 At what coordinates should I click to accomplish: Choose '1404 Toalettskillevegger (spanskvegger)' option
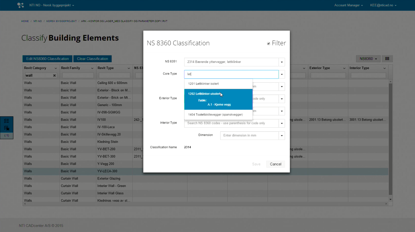pyautogui.click(x=215, y=115)
